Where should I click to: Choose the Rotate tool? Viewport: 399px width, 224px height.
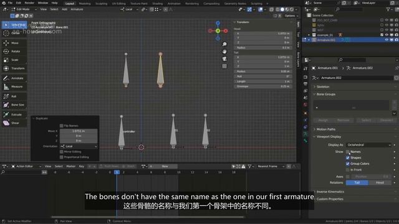14,51
